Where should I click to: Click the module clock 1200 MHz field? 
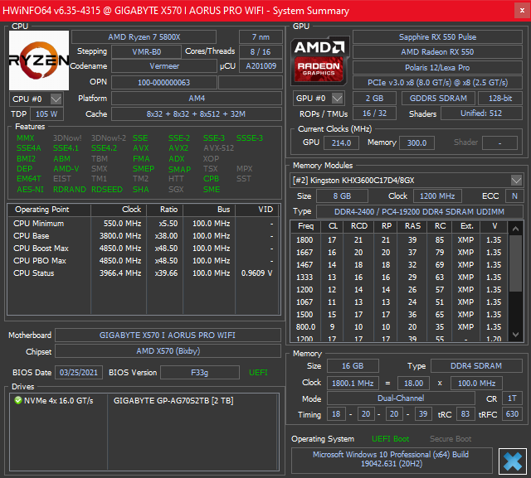pyautogui.click(x=437, y=196)
